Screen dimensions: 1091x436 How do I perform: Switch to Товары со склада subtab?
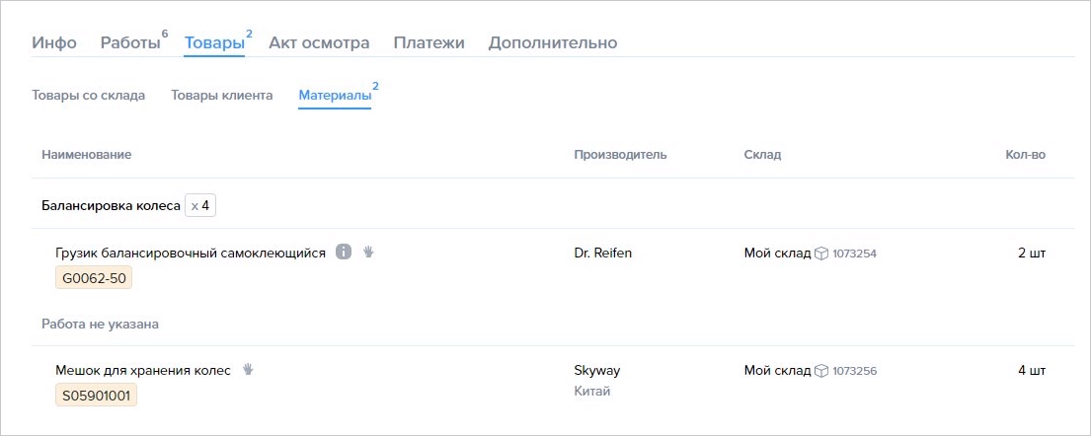[88, 96]
